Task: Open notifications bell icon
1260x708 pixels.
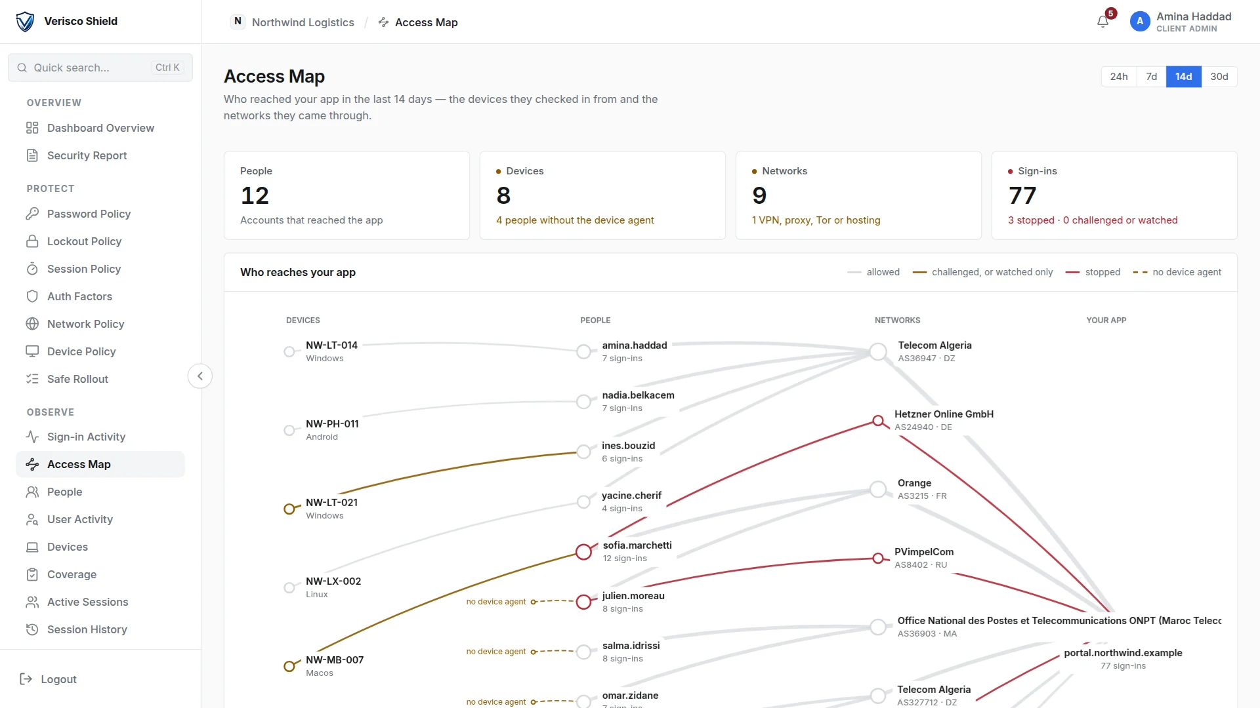Action: coord(1103,22)
